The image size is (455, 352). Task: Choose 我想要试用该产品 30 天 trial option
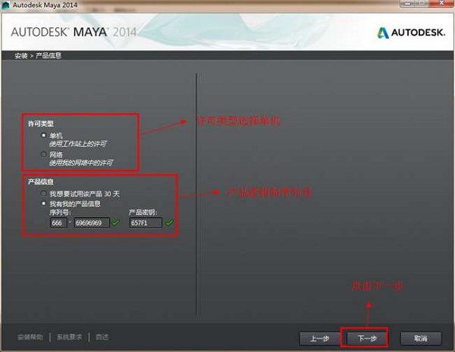click(43, 193)
